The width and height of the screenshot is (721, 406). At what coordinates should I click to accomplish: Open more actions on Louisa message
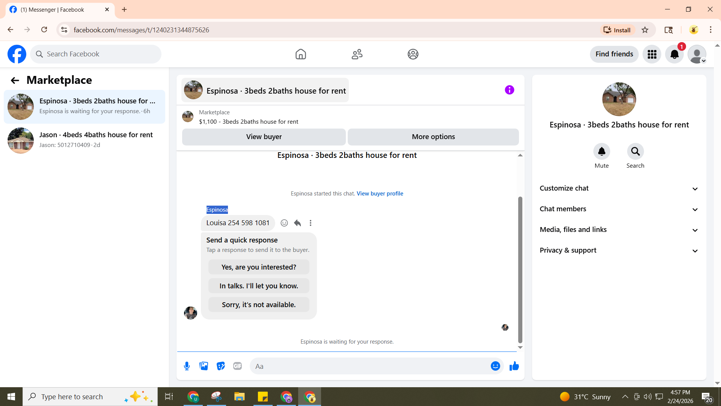click(x=311, y=223)
